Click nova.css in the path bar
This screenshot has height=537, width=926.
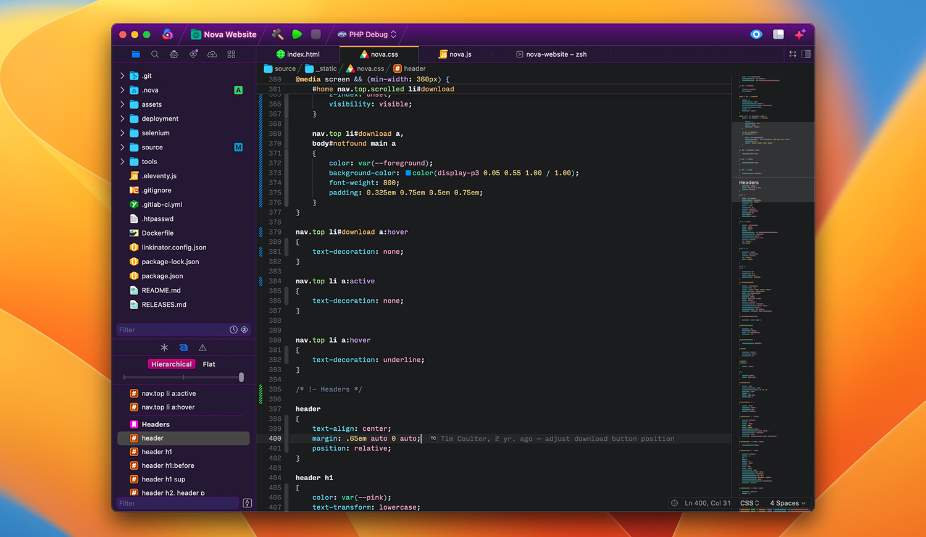(365, 69)
